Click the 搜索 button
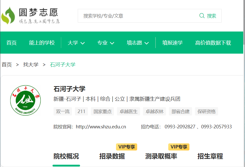This screenshot has width=245, height=167. click(212, 16)
